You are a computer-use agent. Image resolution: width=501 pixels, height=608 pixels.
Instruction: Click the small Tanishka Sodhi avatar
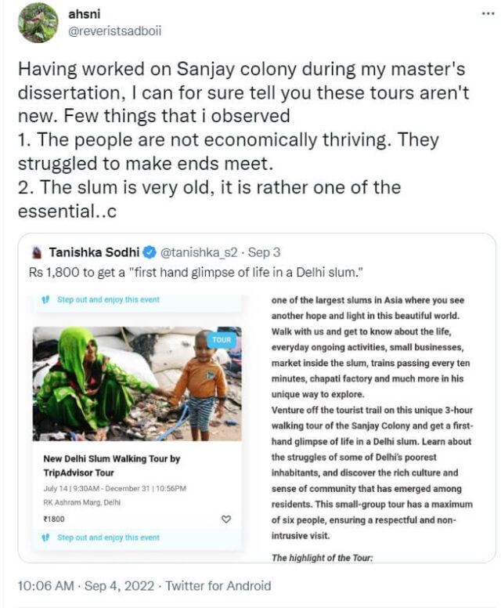tap(36, 253)
